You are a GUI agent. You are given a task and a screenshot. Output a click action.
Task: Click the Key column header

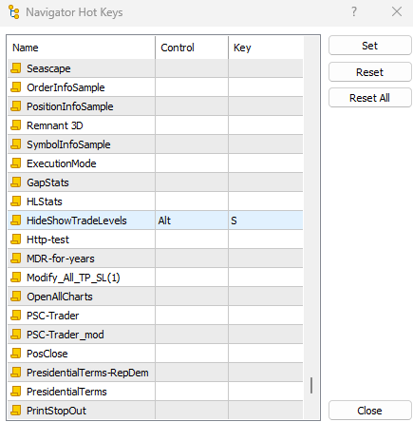pos(266,48)
